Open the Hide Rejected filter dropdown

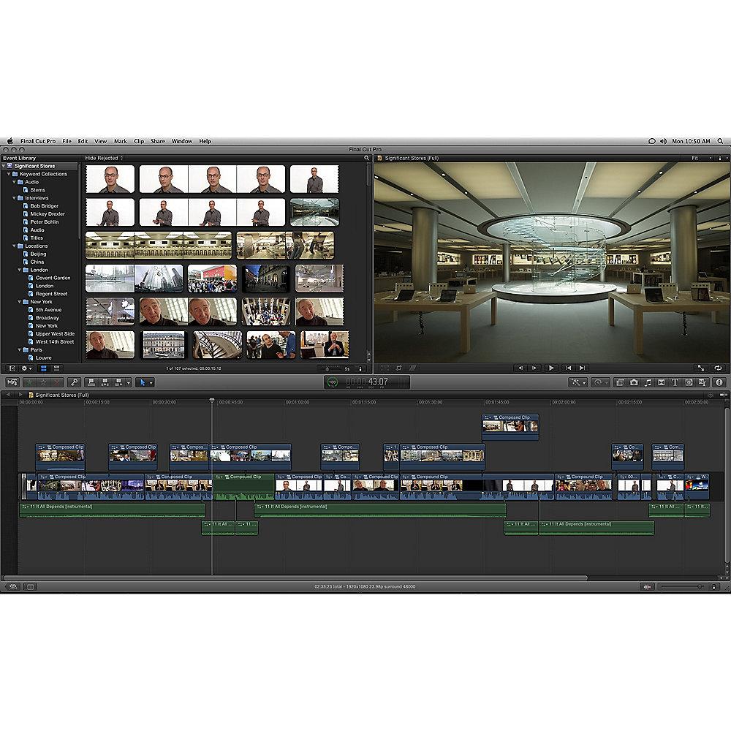(x=102, y=158)
